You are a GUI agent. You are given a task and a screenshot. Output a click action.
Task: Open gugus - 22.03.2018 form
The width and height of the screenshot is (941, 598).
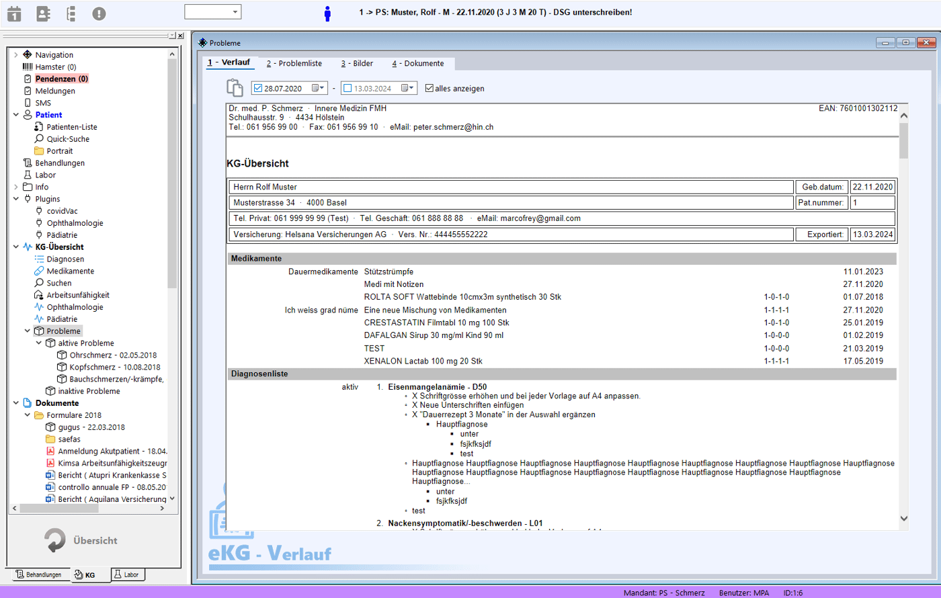point(91,427)
